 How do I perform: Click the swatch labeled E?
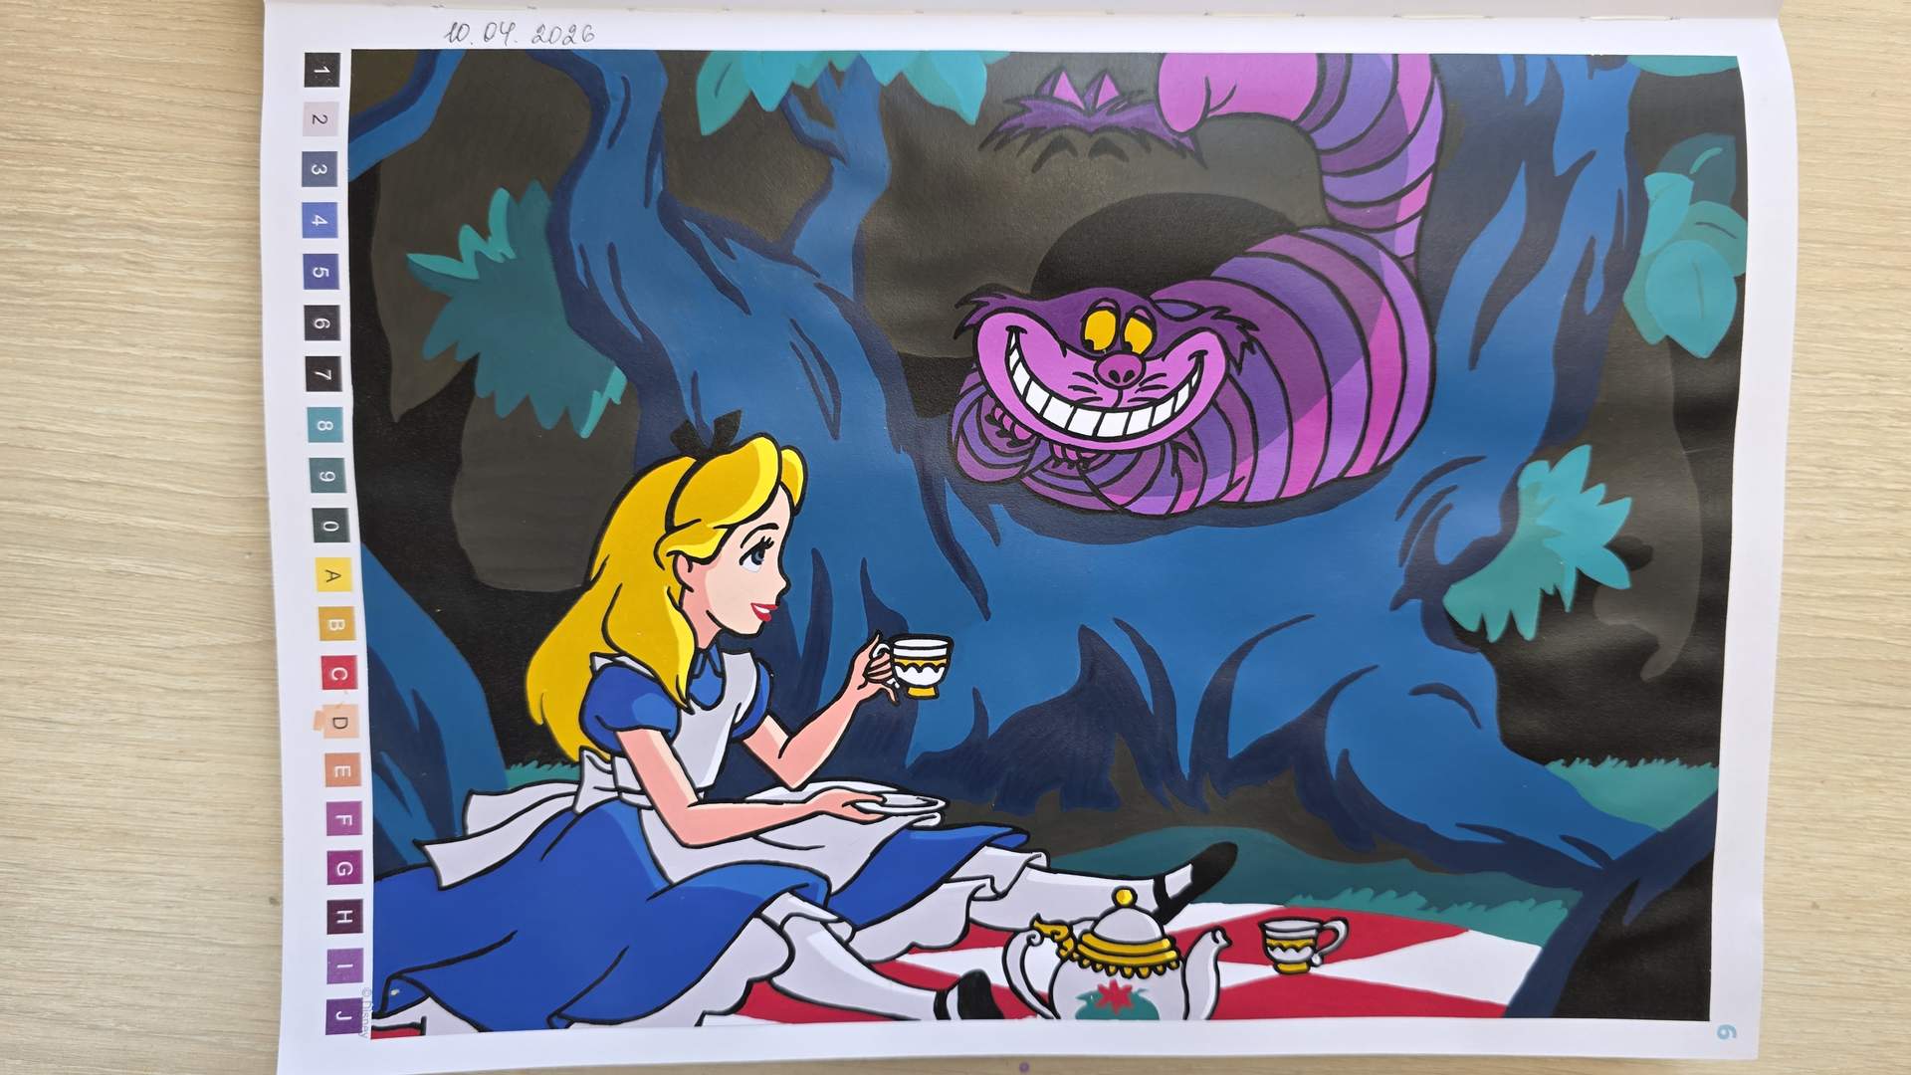(x=342, y=771)
